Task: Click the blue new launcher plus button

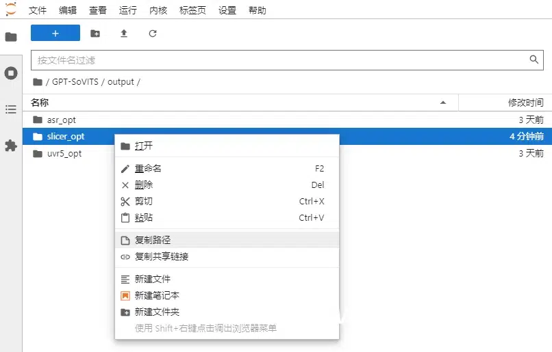Action: click(x=55, y=33)
